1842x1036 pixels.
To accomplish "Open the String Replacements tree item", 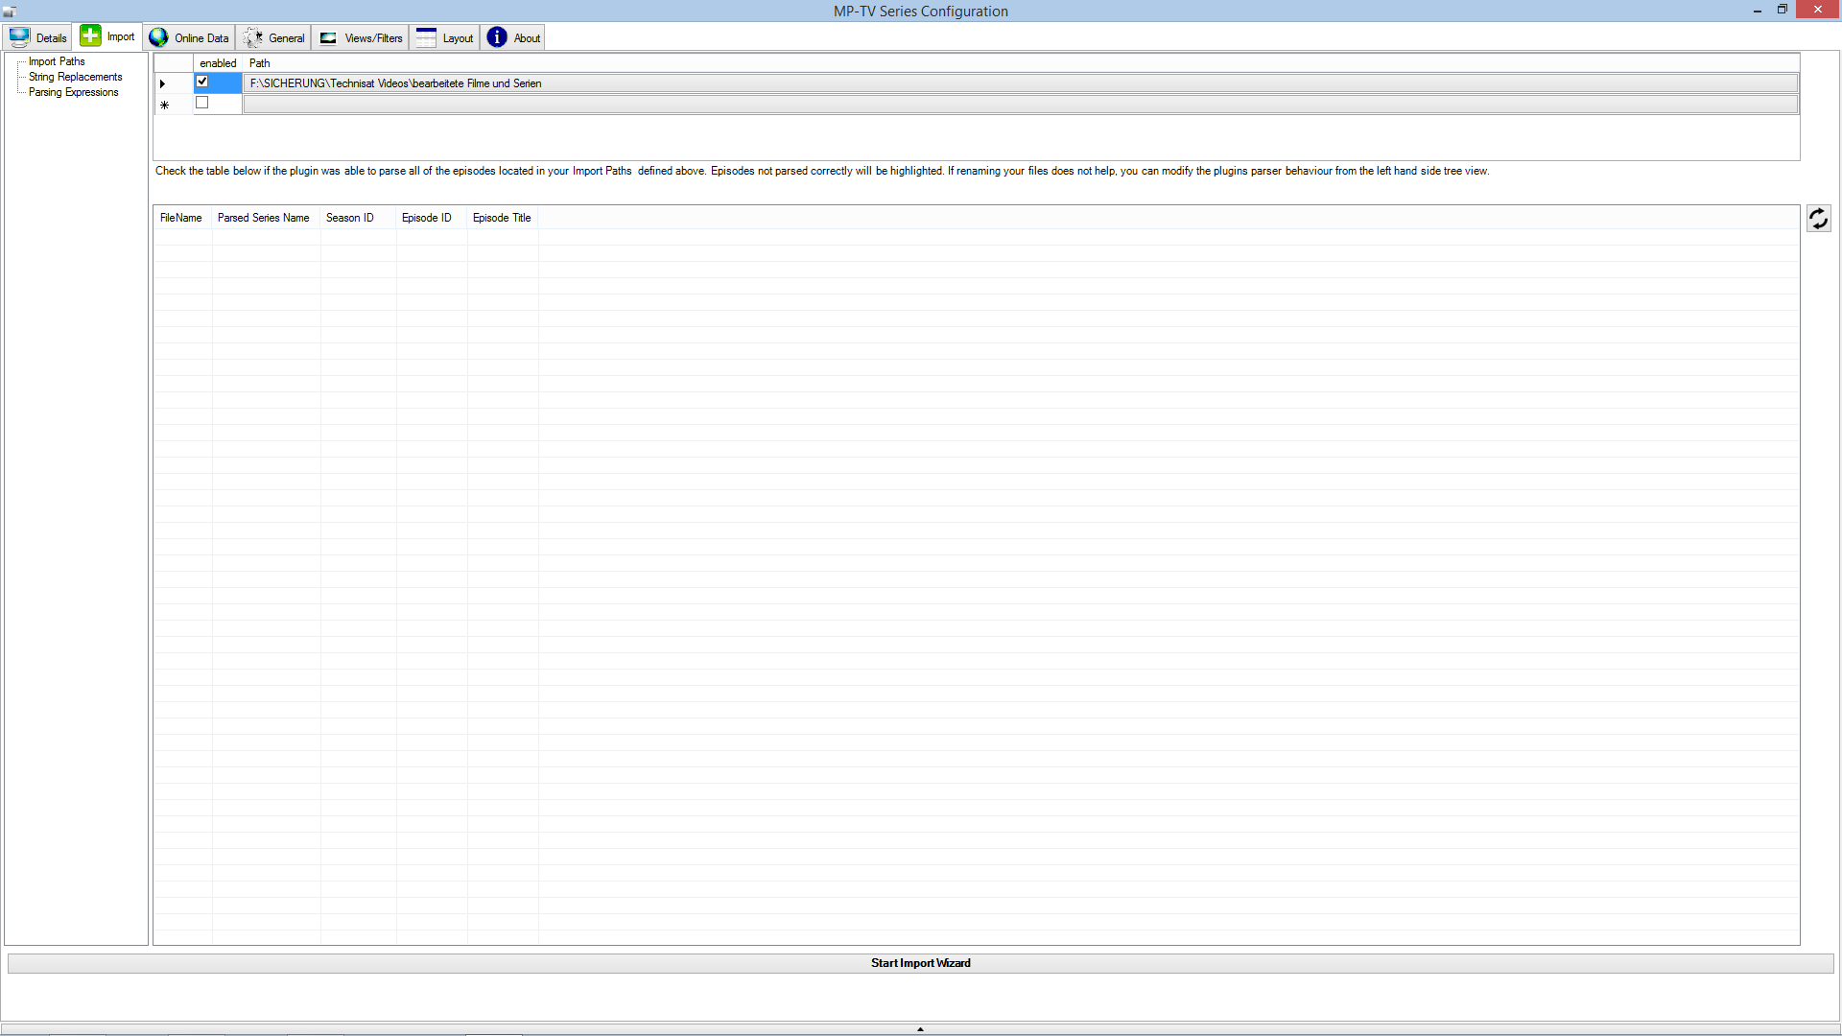I will point(75,77).
